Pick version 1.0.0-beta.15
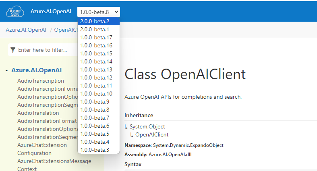 tap(99, 53)
